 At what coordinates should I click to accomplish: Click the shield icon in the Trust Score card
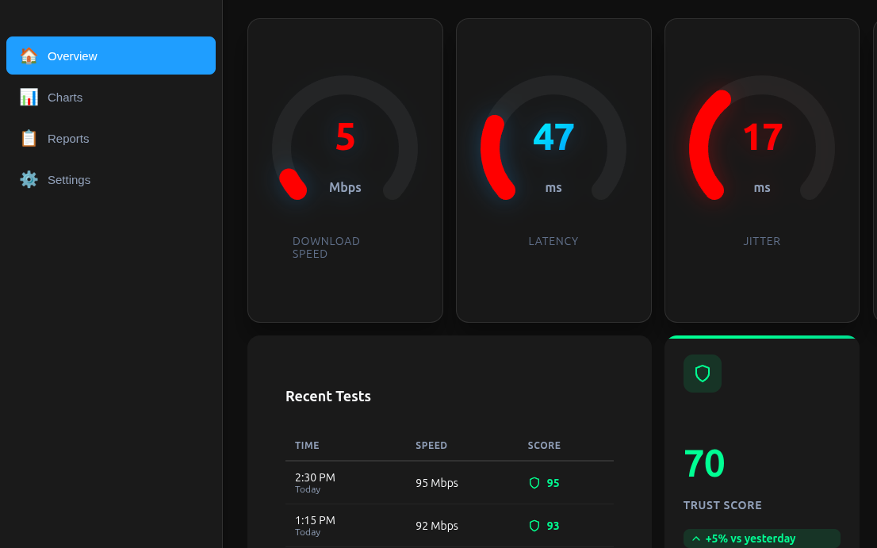[703, 374]
